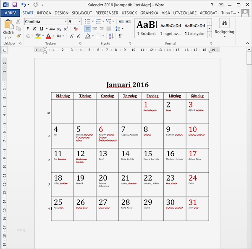The width and height of the screenshot is (252, 249).
Task: Collapse the ribbon with the up arrow
Action: point(247,43)
